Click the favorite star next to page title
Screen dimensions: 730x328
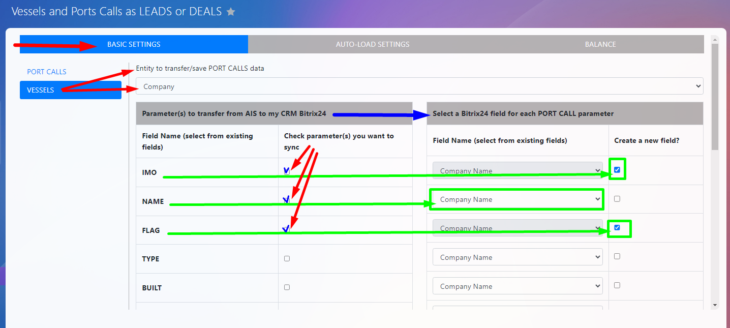[x=231, y=12]
